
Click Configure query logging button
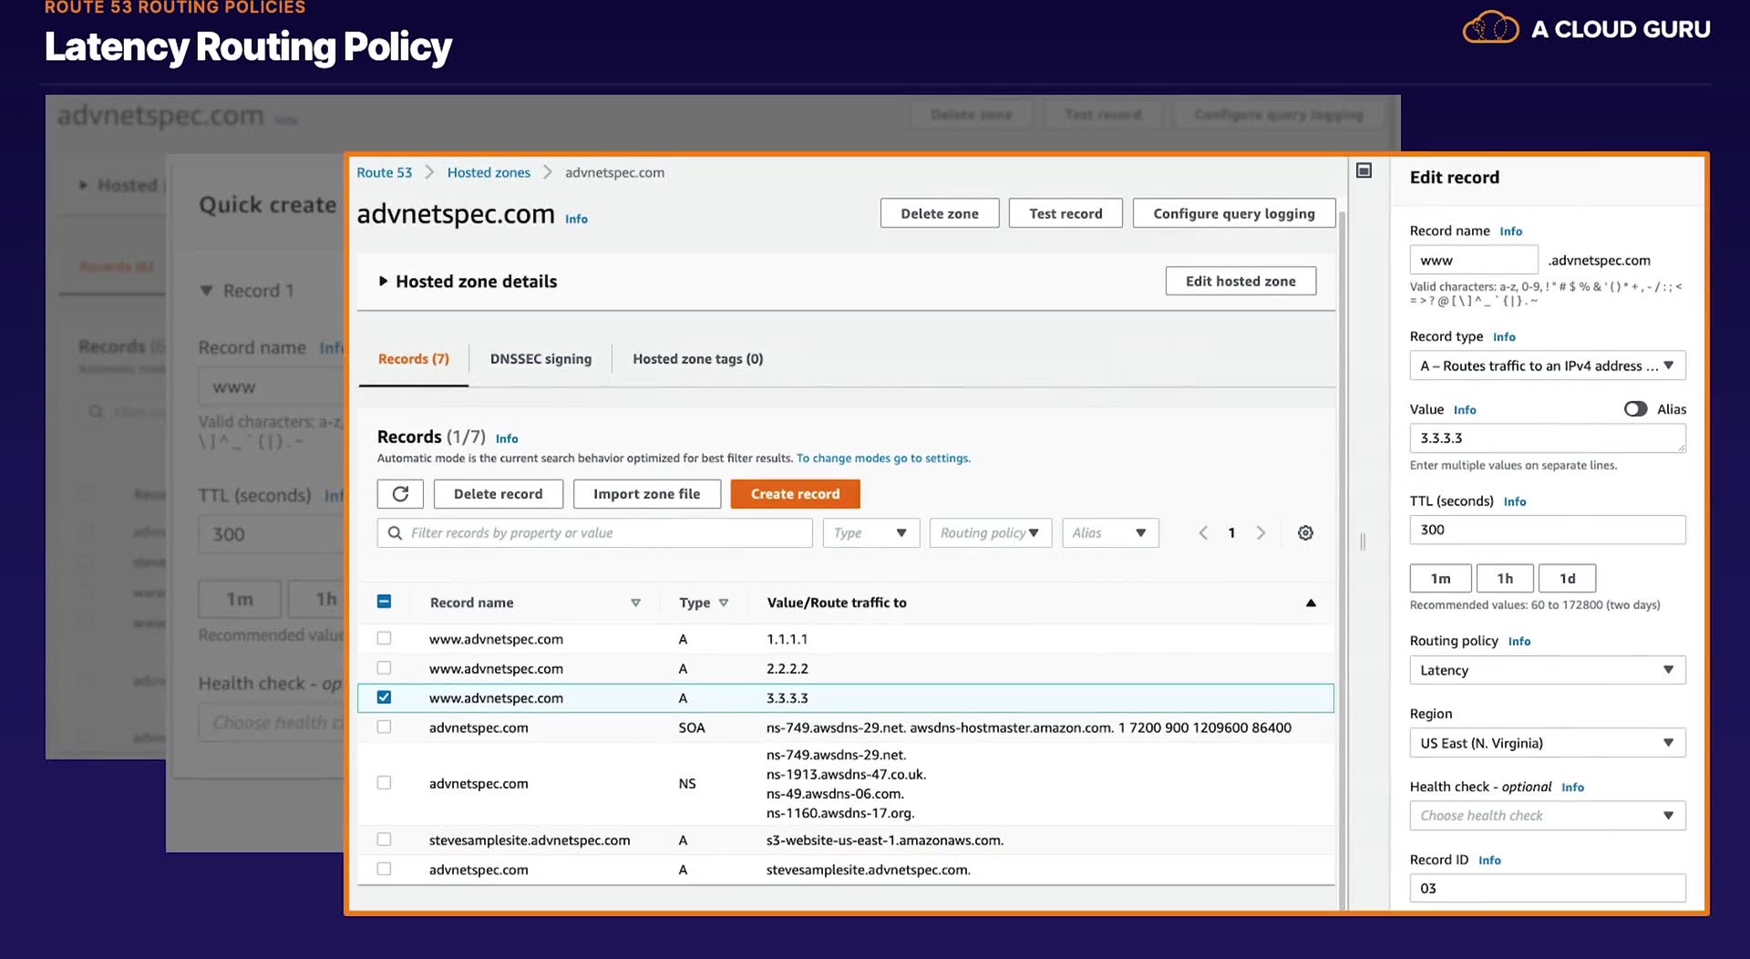1234,213
